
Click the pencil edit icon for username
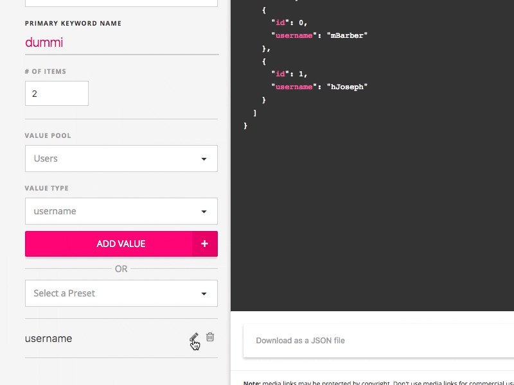(x=194, y=338)
